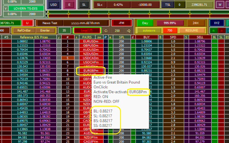Deactivate the GBPUSDm pair
Image resolution: width=229 pixels, height=143 pixels.
pyautogui.click(x=91, y=46)
